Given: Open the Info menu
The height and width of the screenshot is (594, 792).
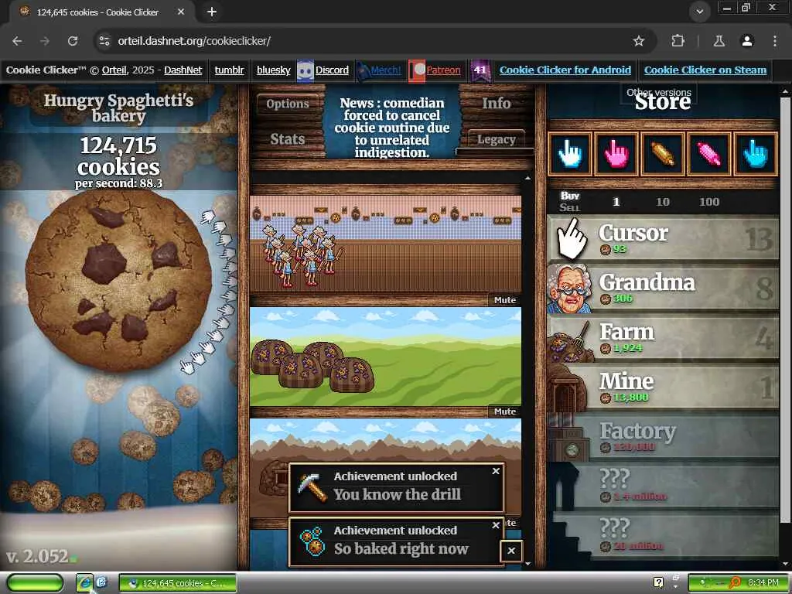Looking at the screenshot, I should (x=496, y=104).
